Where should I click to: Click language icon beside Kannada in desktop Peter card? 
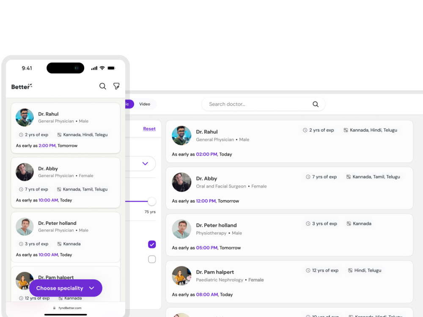(x=349, y=224)
